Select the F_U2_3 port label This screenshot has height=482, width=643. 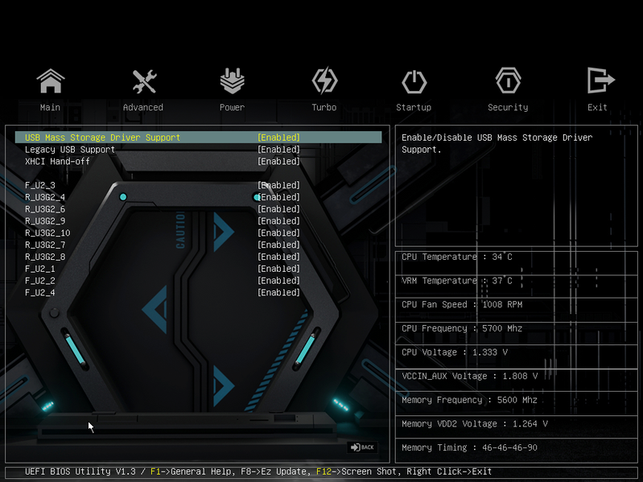pyautogui.click(x=39, y=185)
